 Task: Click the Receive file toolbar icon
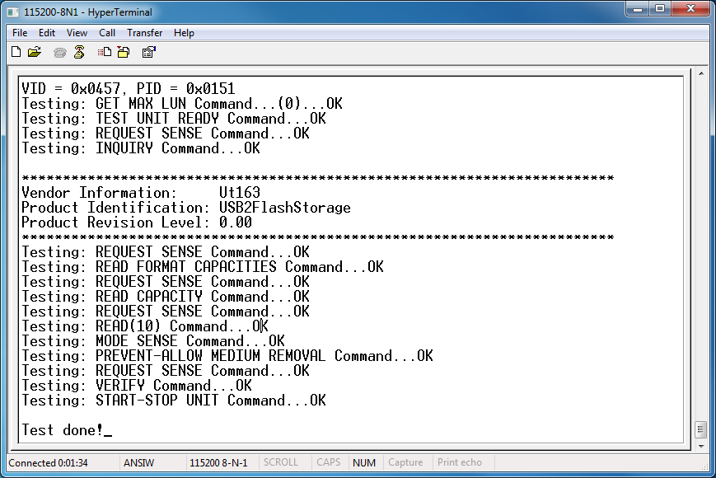124,52
